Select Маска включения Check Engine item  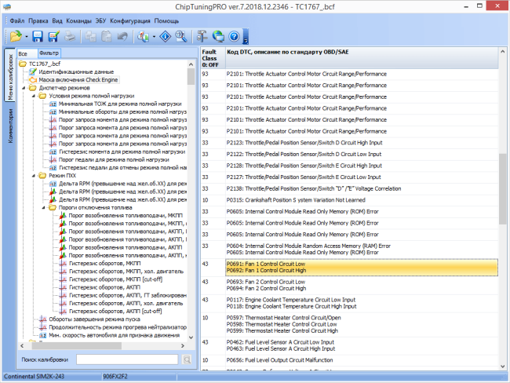point(78,80)
